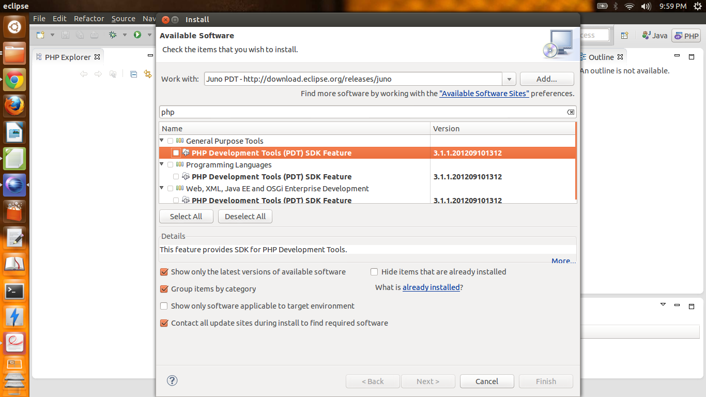This screenshot has height=397, width=706.
Task: Switch to the PHP perspective
Action: [686, 36]
